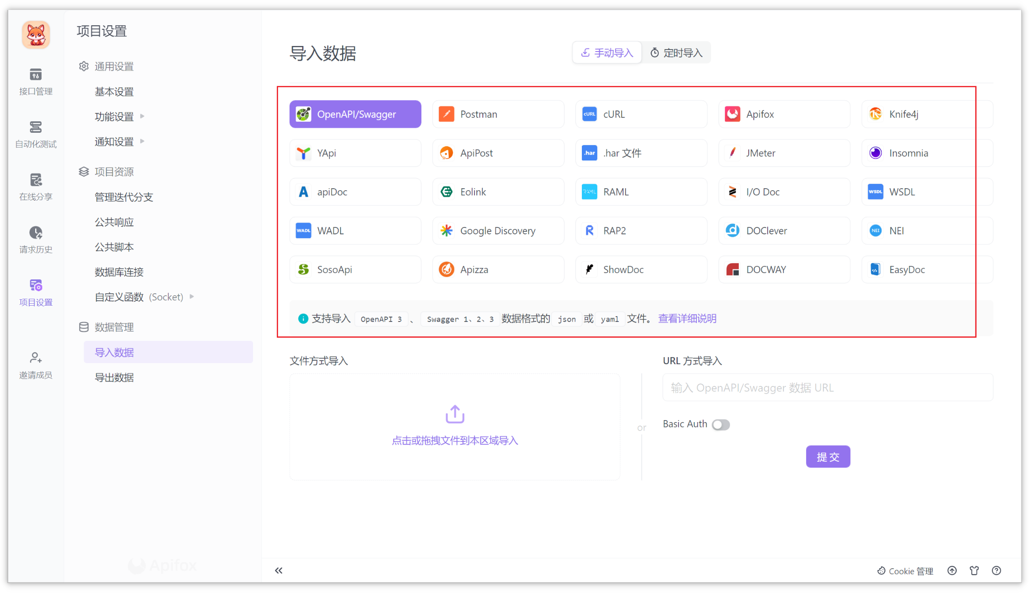Toggle the Basic Auth switch
The image size is (1033, 594).
coord(721,425)
